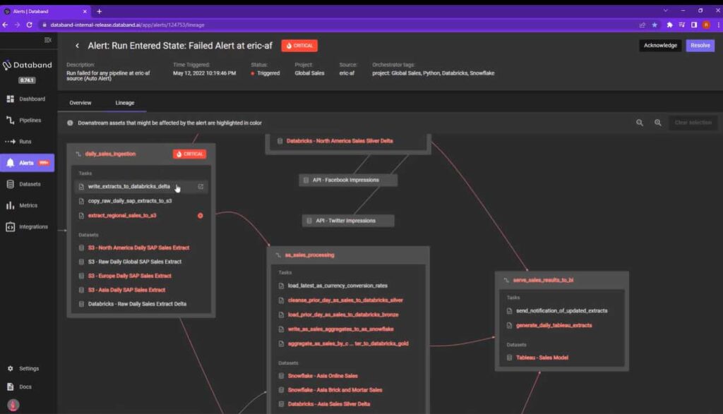The width and height of the screenshot is (723, 414).
Task: Open Dashboard in the sidebar
Action: point(27,99)
